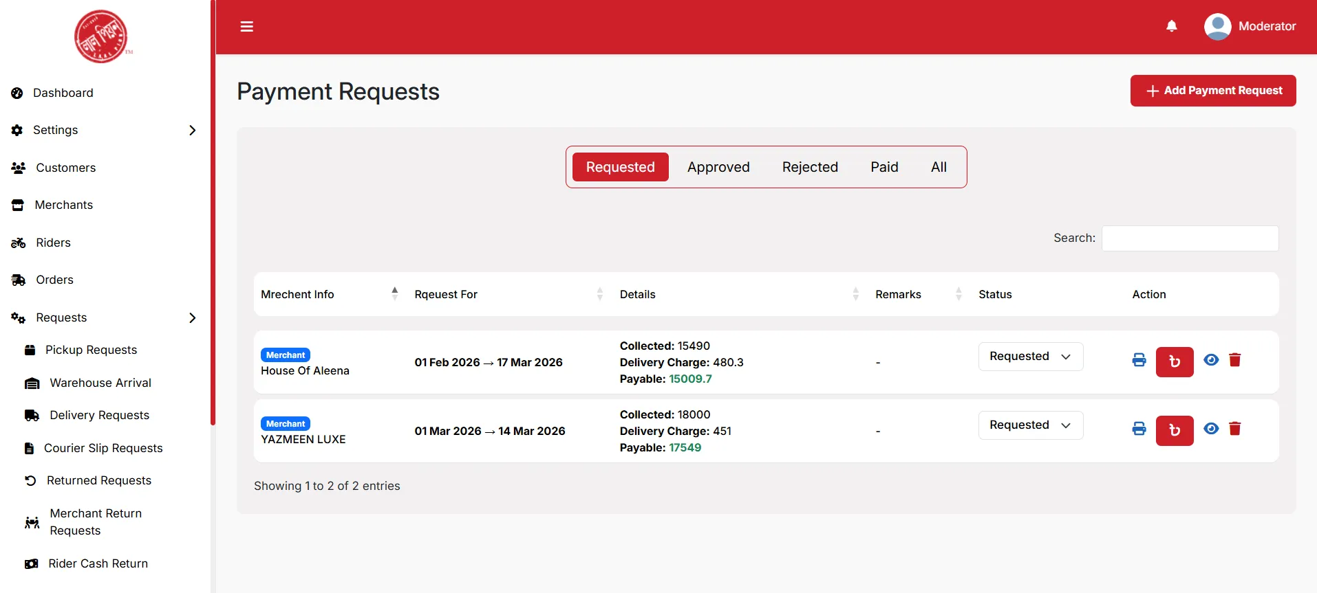Open Returned Requests page
This screenshot has height=593, width=1317.
click(x=99, y=480)
